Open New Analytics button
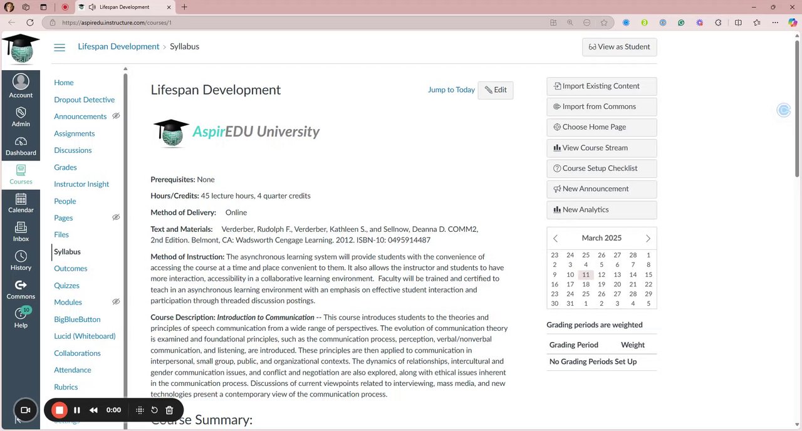This screenshot has width=802, height=431. point(601,210)
